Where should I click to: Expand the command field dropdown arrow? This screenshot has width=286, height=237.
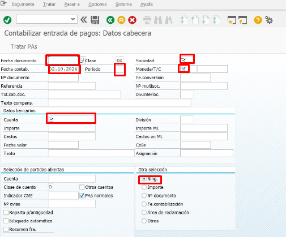73,19
